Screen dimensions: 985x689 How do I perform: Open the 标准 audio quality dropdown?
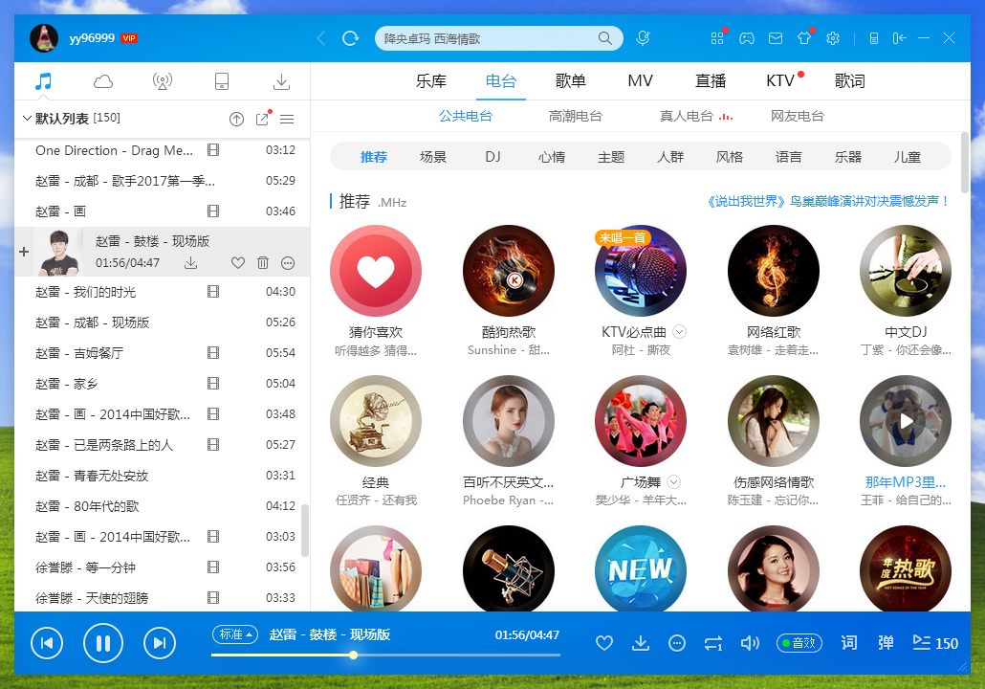click(234, 633)
